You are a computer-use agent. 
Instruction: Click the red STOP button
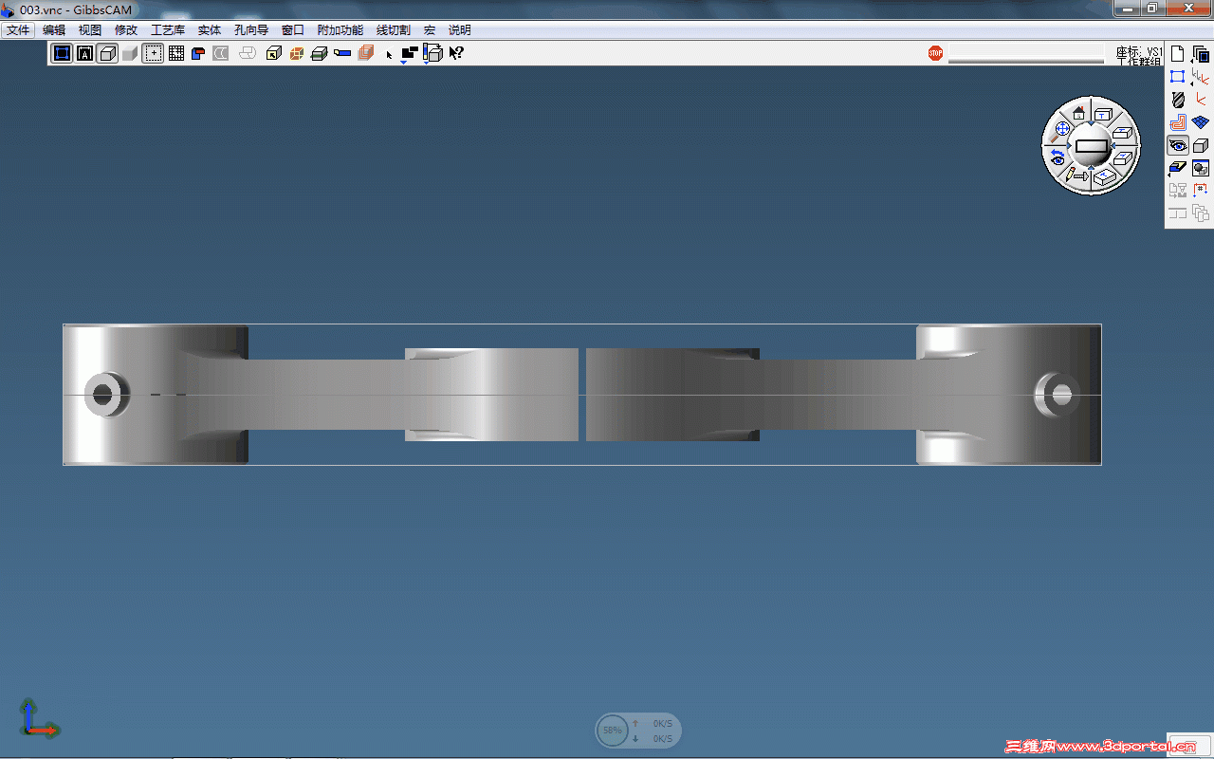pos(936,53)
